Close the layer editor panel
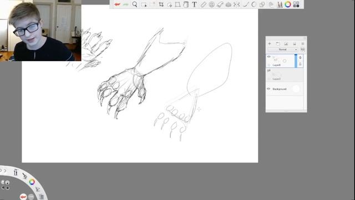The image size is (355, 200). click(305, 38)
